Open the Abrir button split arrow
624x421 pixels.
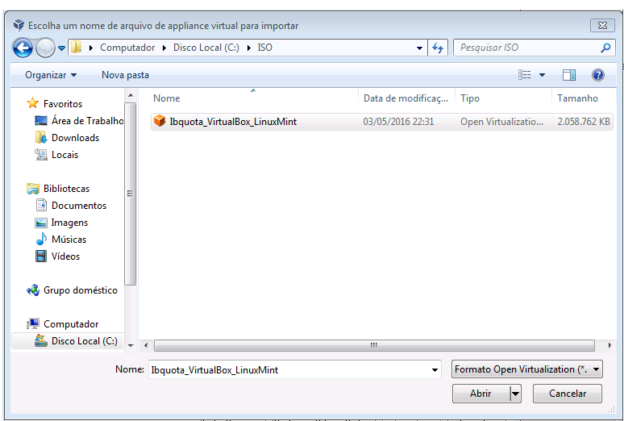pos(515,394)
